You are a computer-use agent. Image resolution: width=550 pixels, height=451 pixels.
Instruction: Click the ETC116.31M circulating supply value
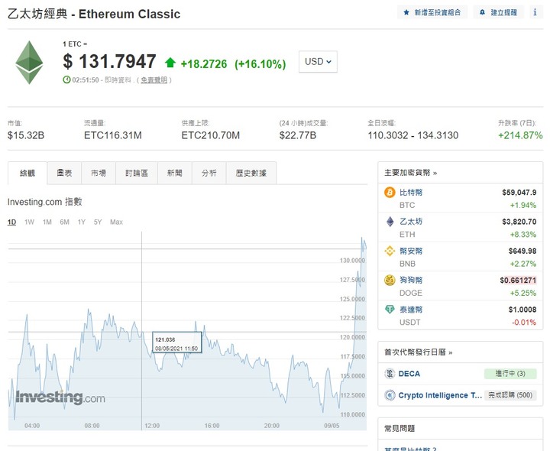(x=113, y=135)
